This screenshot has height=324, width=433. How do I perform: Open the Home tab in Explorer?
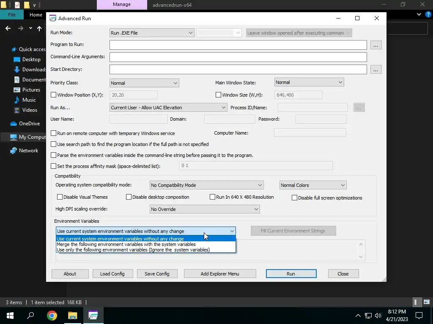(x=36, y=15)
